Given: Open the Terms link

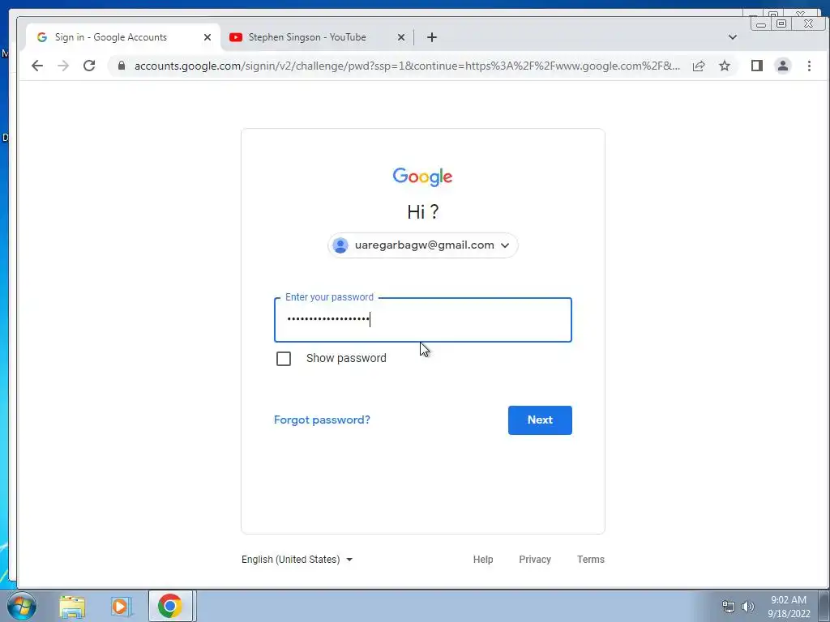Looking at the screenshot, I should click(591, 560).
